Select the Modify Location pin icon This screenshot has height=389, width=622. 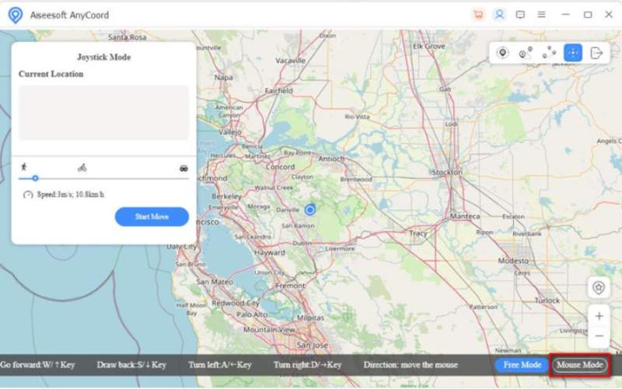pyautogui.click(x=503, y=53)
